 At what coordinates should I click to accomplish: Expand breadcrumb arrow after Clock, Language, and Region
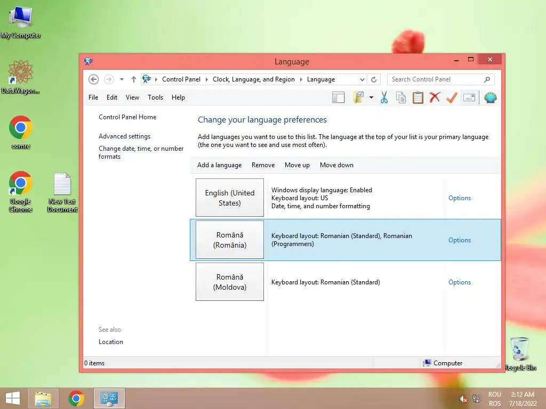[x=301, y=80]
